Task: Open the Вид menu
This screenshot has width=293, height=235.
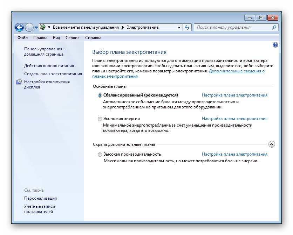Action: [56, 38]
